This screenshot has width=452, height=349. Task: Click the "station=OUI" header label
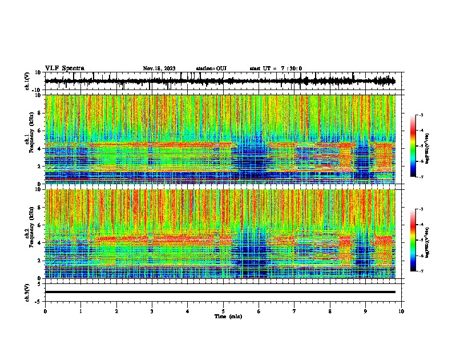coord(211,68)
